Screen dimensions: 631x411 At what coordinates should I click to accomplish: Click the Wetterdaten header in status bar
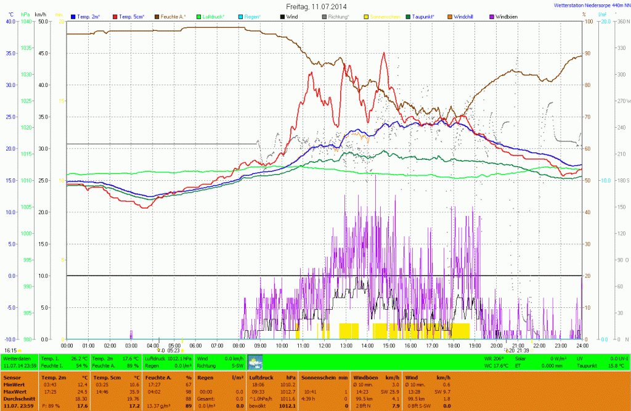pos(17,358)
